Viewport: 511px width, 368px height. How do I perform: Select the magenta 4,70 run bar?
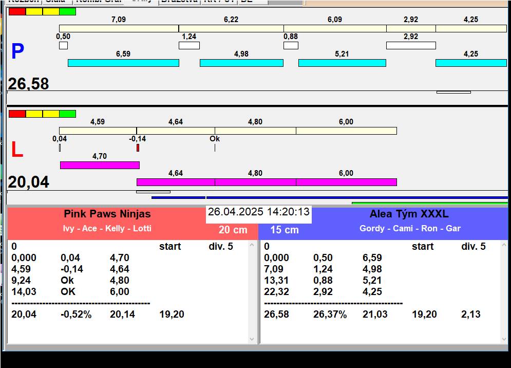coord(100,165)
